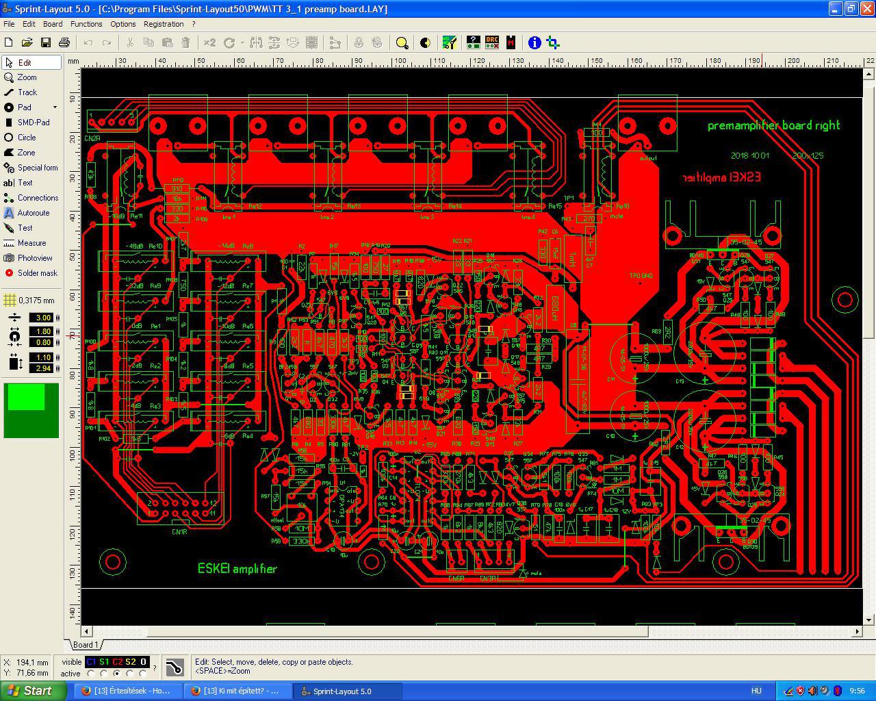Switch to the Board 1 tab

click(85, 644)
